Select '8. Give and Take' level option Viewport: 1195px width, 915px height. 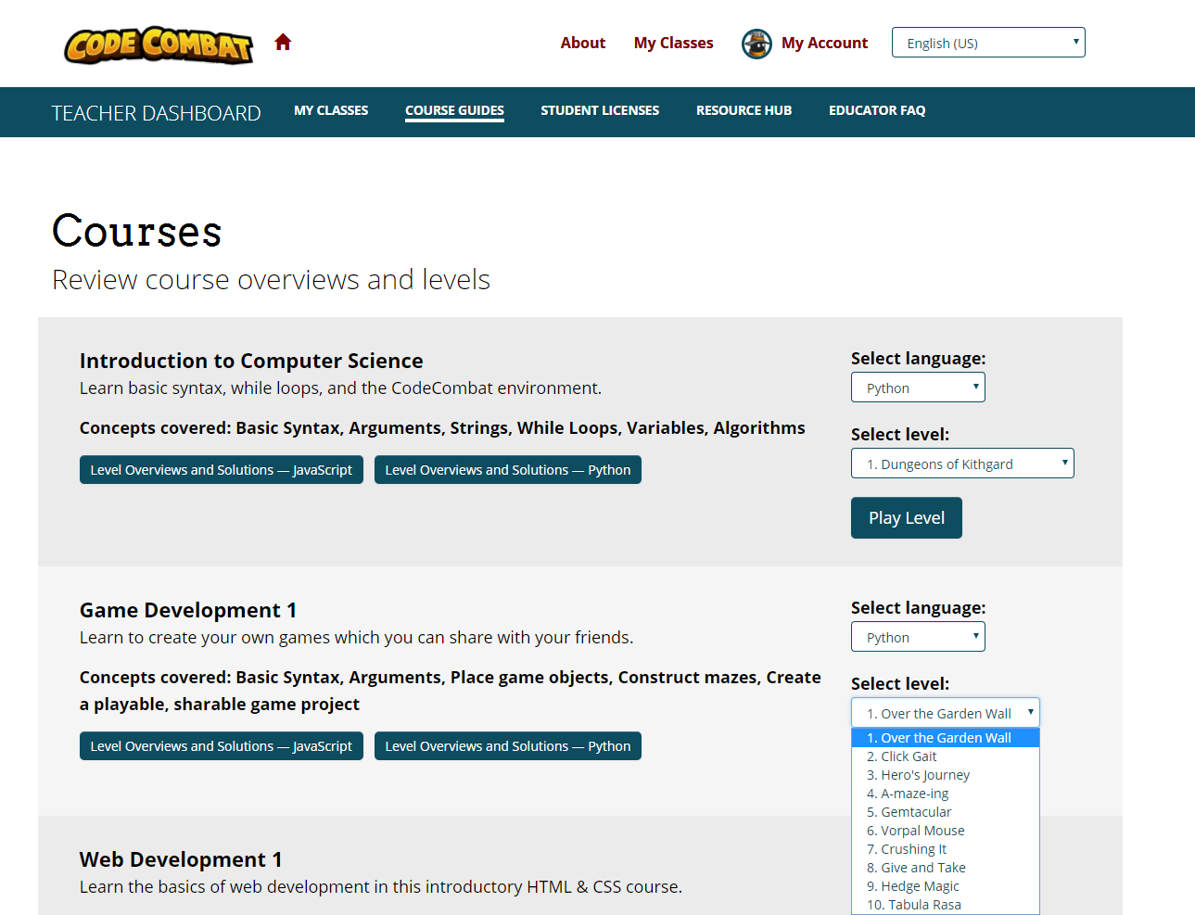(x=946, y=868)
